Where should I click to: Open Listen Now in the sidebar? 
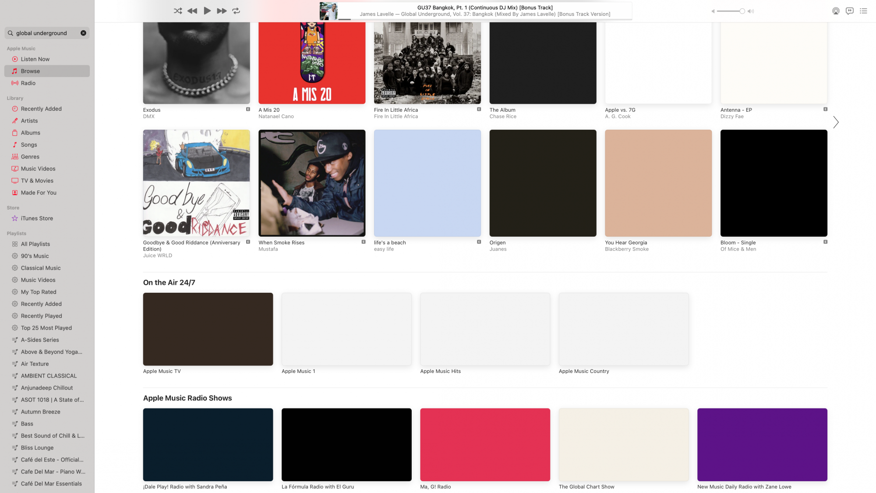47,59
